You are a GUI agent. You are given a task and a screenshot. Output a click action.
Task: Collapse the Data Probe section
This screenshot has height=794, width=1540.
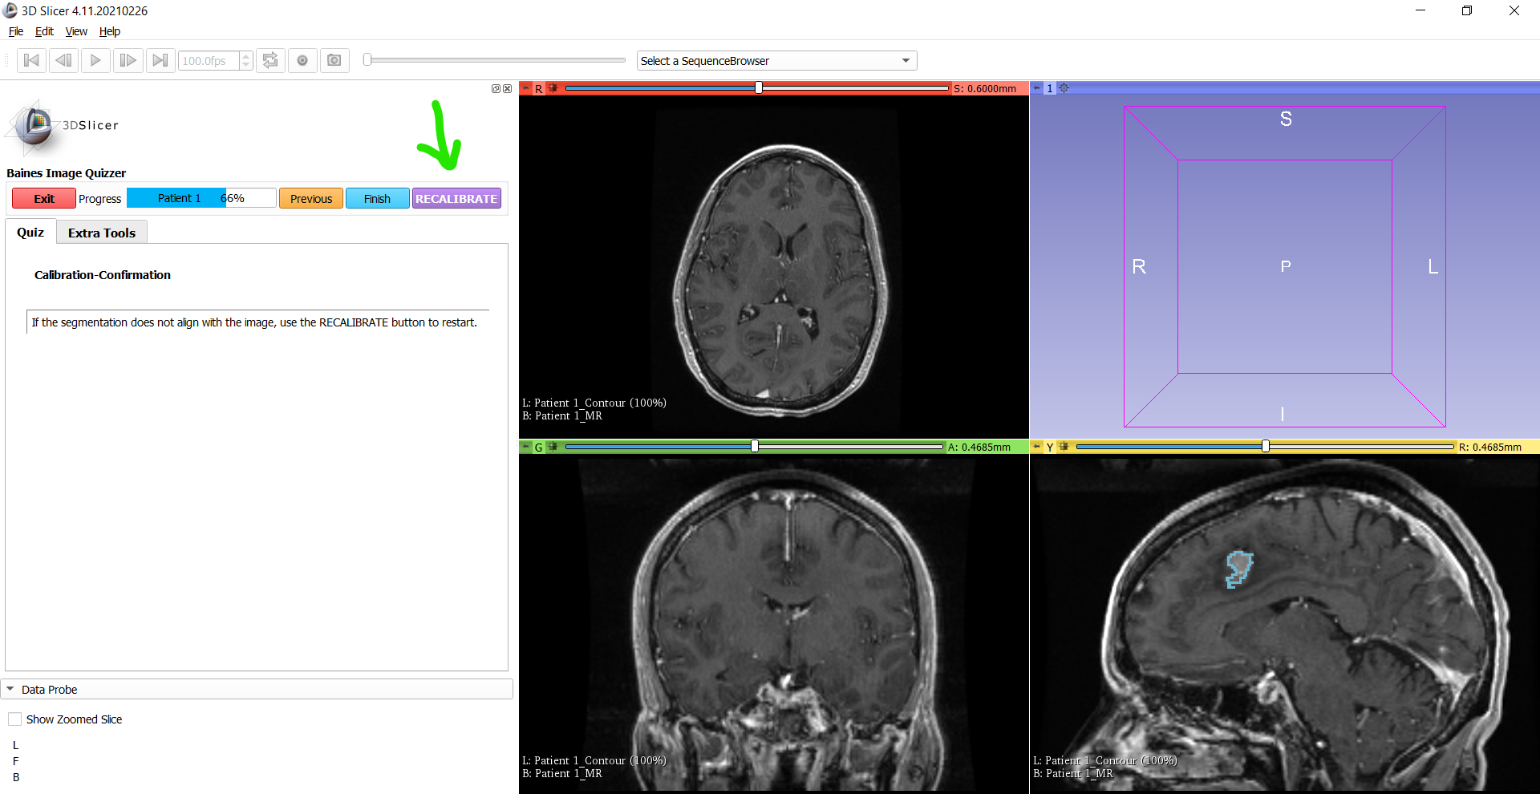10,689
